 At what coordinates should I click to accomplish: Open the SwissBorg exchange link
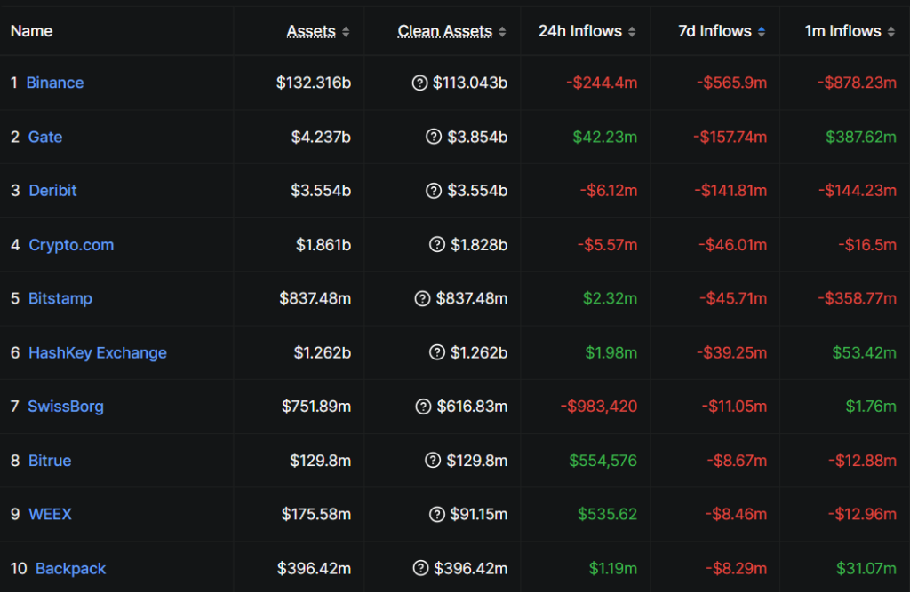pyautogui.click(x=66, y=407)
